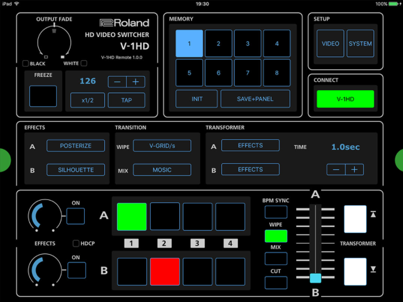403x302 pixels.
Task: Open the VIDEO setup menu
Action: coord(330,44)
